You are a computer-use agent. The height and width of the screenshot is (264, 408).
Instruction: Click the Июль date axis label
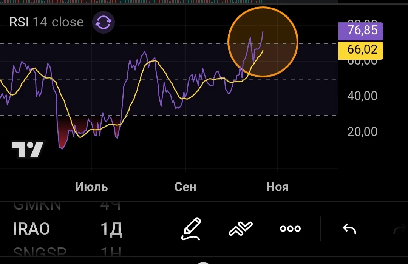coord(91,187)
